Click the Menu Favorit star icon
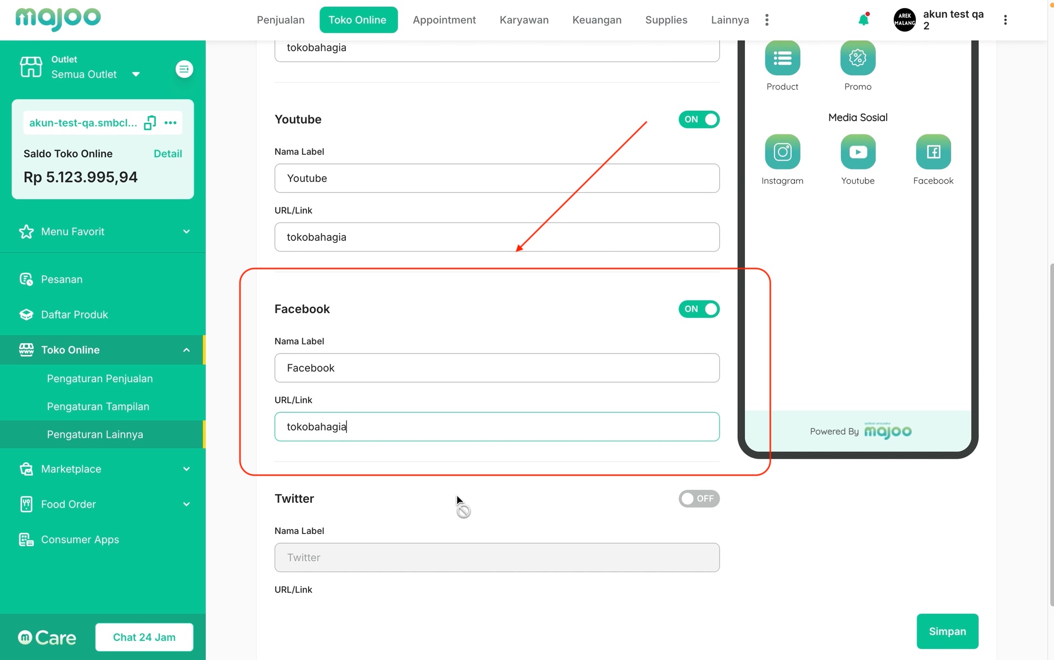Viewport: 1054px width, 660px height. (x=26, y=231)
